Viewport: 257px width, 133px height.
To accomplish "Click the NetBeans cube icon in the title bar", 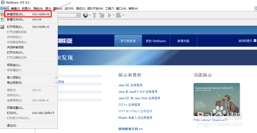I will pyautogui.click(x=3, y=3).
